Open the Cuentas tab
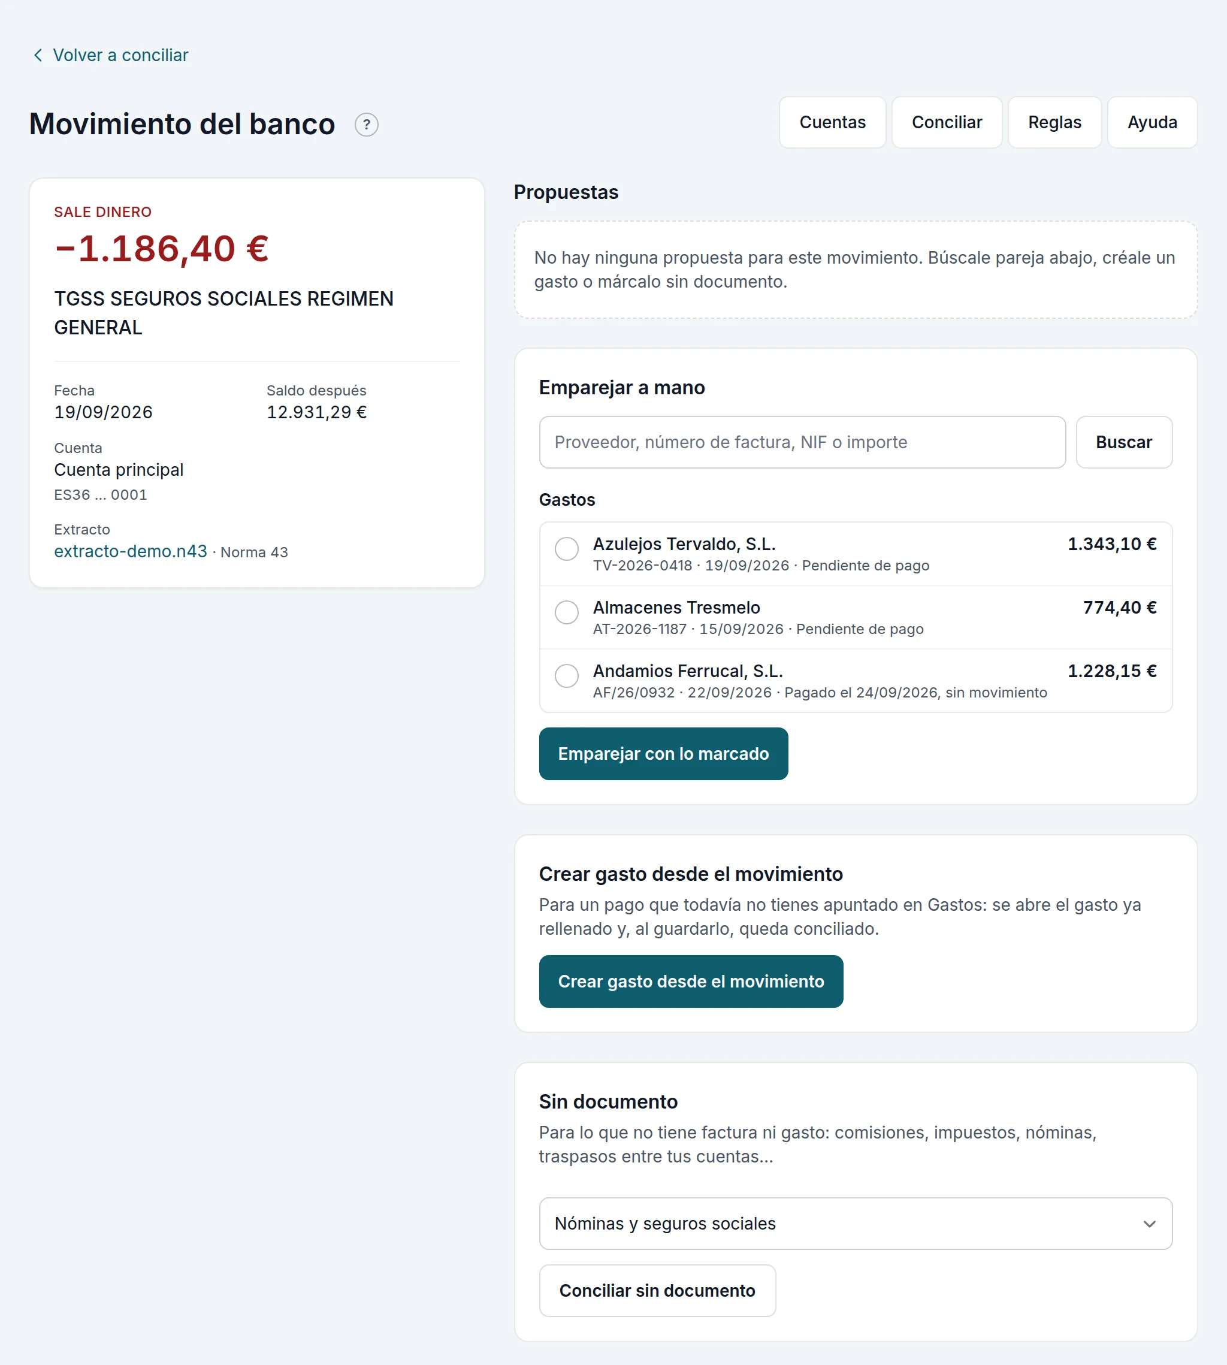 (832, 122)
